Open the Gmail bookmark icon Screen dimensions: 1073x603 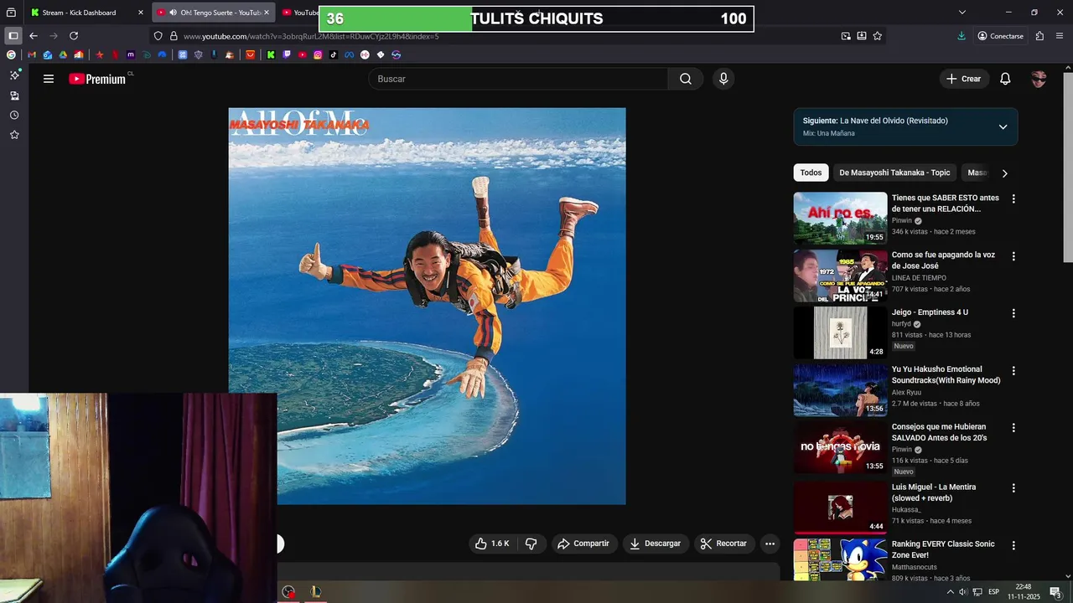(32, 54)
